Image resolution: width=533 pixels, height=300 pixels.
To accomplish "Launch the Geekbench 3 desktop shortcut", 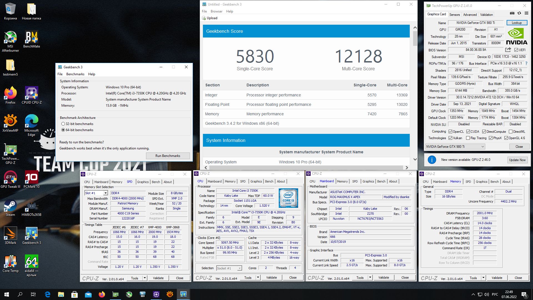I will (32, 236).
